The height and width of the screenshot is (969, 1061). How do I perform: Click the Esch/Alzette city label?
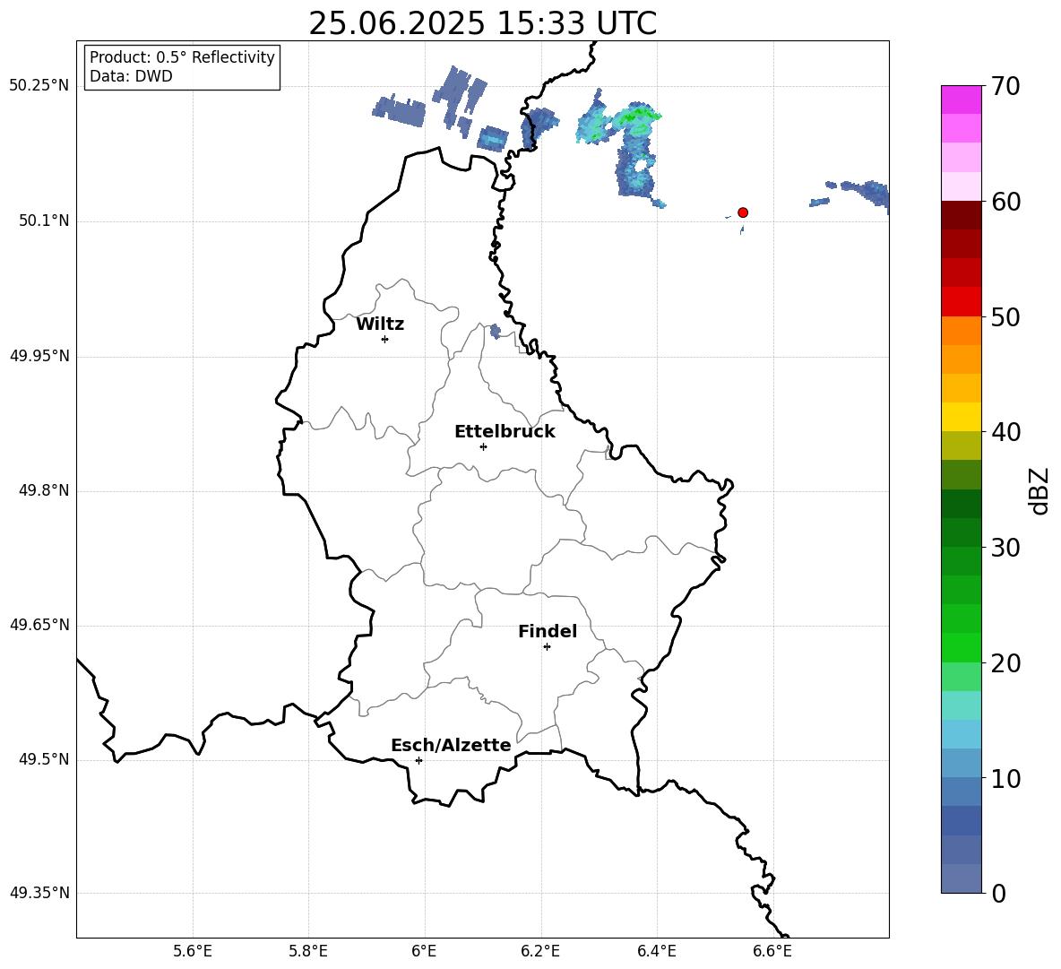pos(451,745)
